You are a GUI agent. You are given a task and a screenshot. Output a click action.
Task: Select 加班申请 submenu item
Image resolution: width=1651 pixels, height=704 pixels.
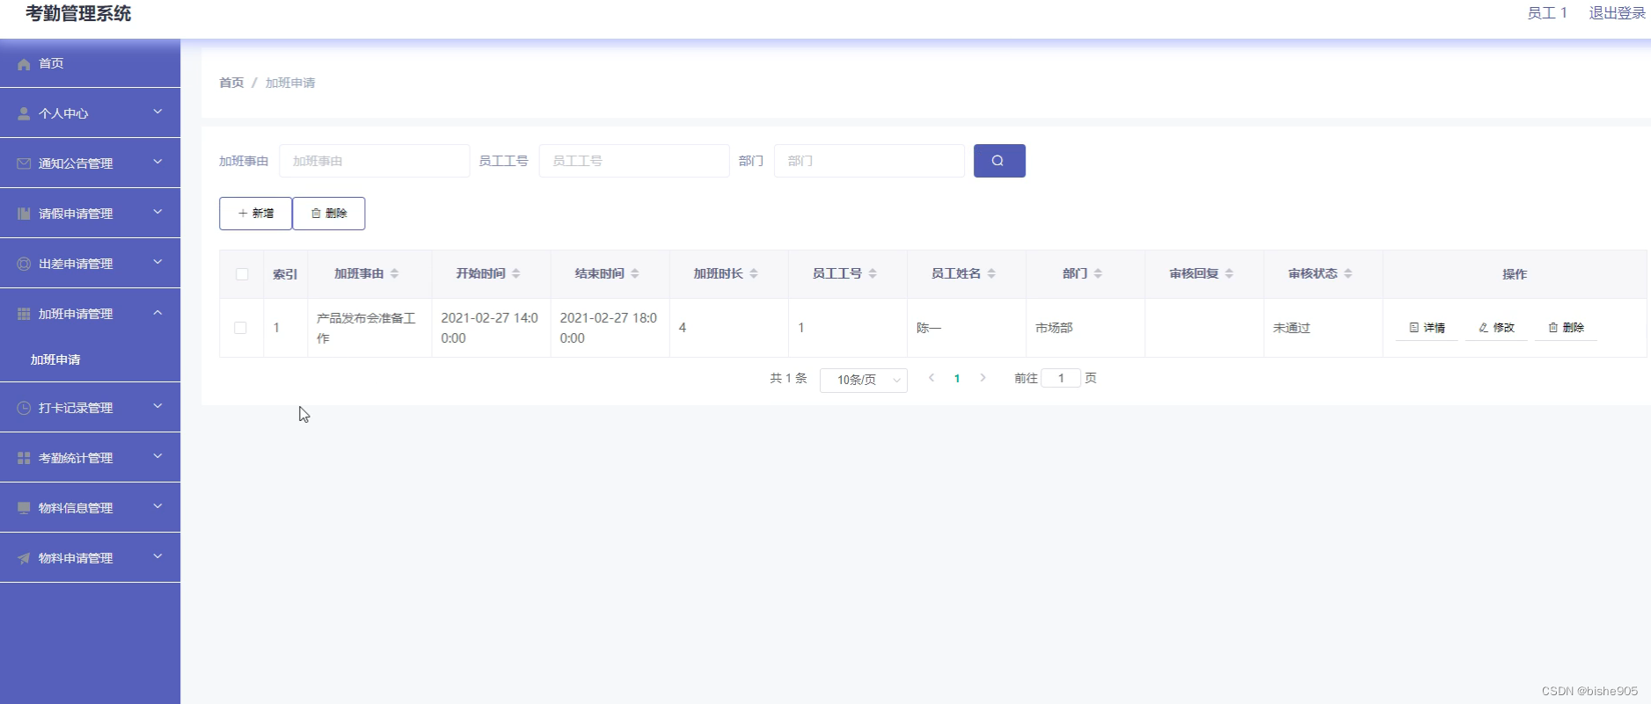pyautogui.click(x=90, y=359)
